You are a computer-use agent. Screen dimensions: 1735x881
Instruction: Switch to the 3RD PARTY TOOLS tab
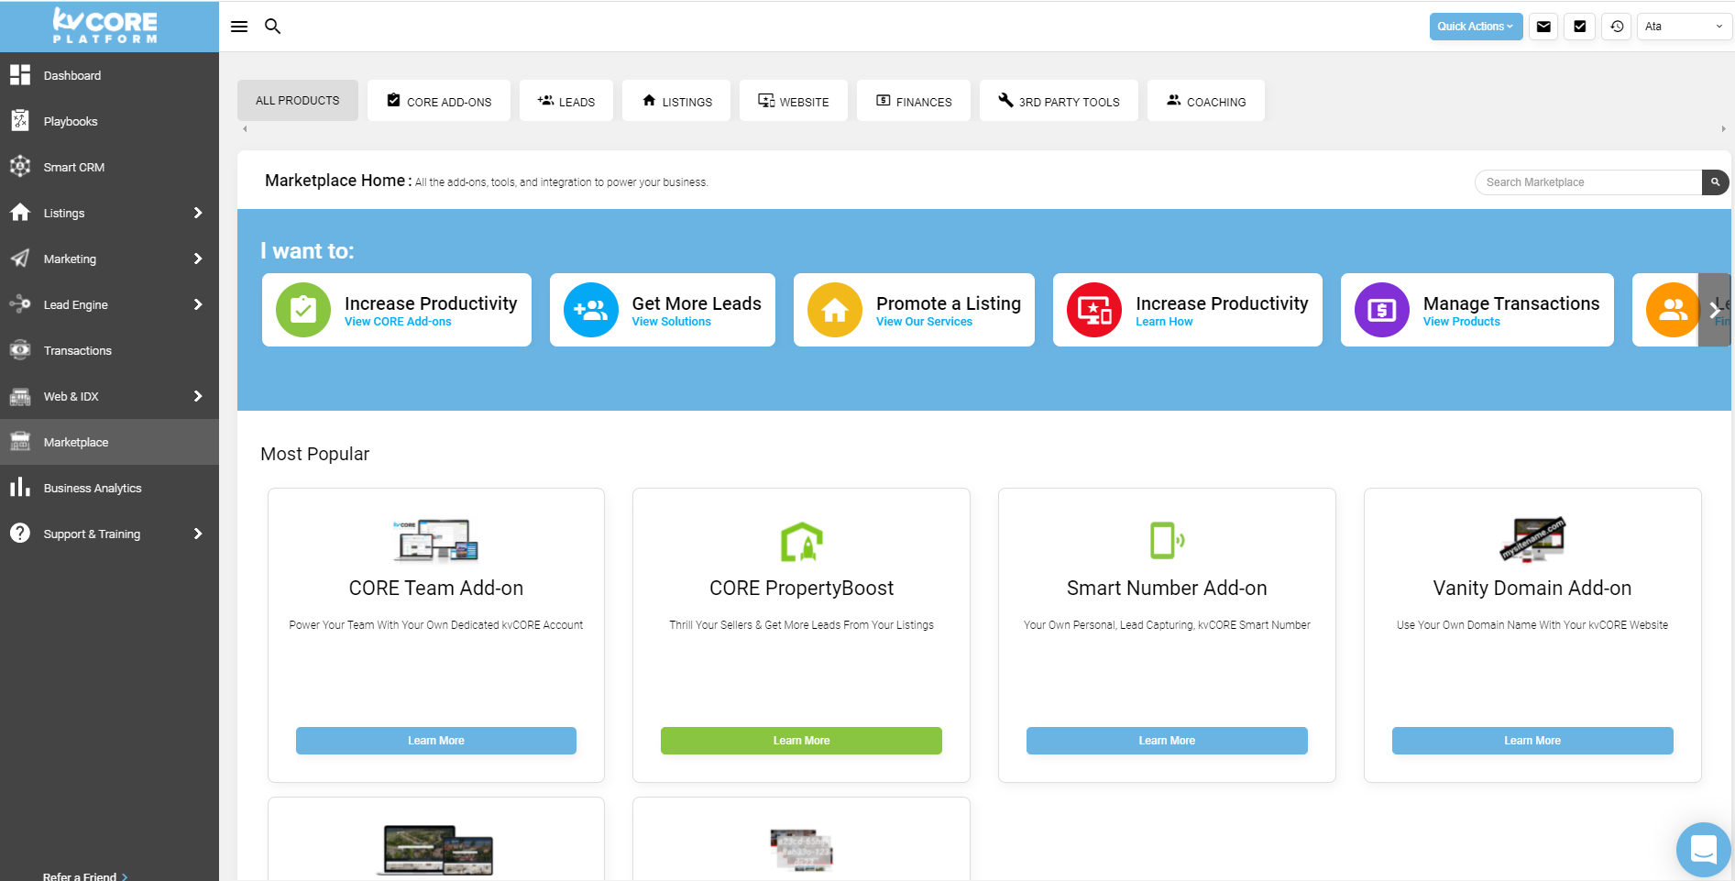1059,101
